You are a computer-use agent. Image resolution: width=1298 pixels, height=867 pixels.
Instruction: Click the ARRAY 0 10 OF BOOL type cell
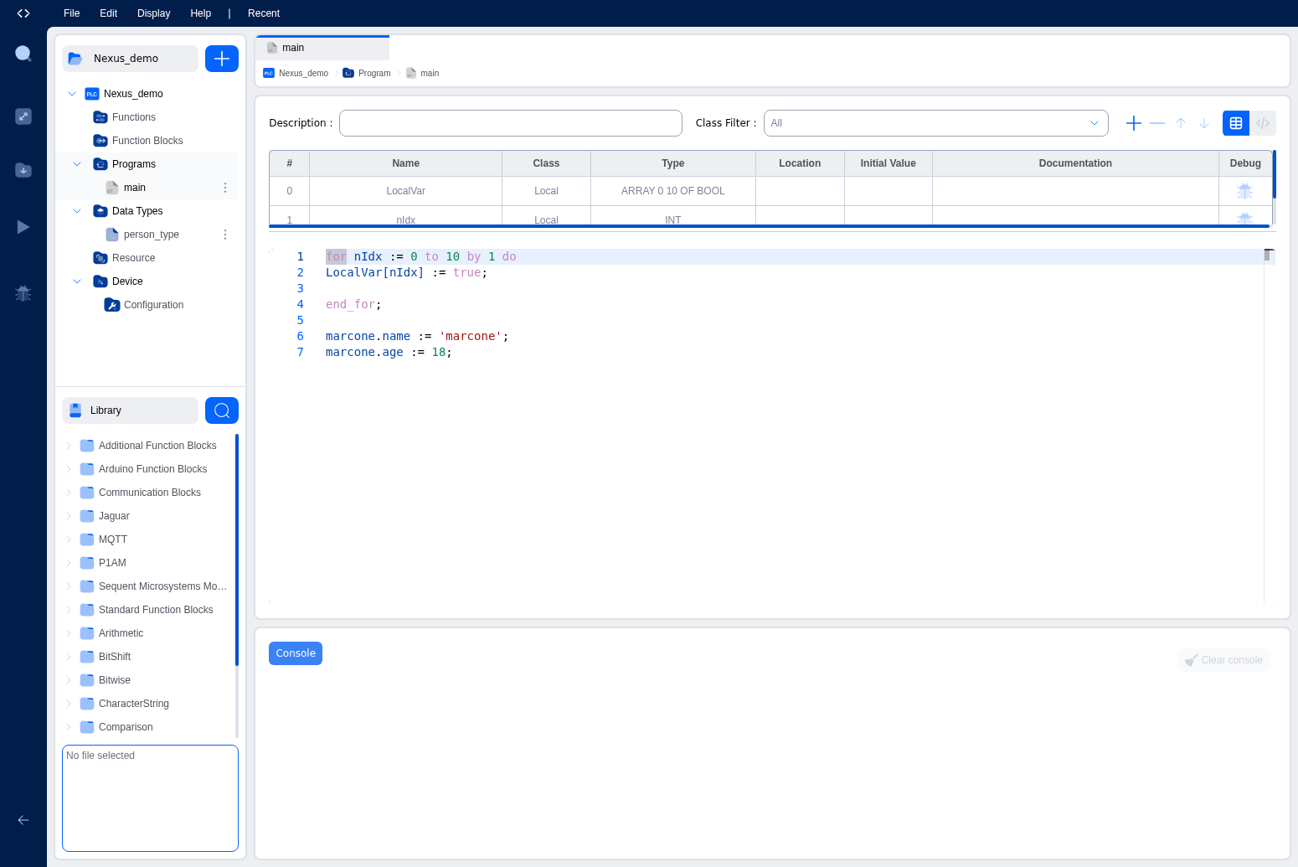[x=673, y=191]
